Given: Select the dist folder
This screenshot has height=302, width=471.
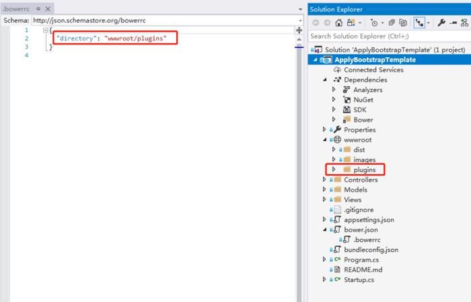Looking at the screenshot, I should (x=359, y=150).
